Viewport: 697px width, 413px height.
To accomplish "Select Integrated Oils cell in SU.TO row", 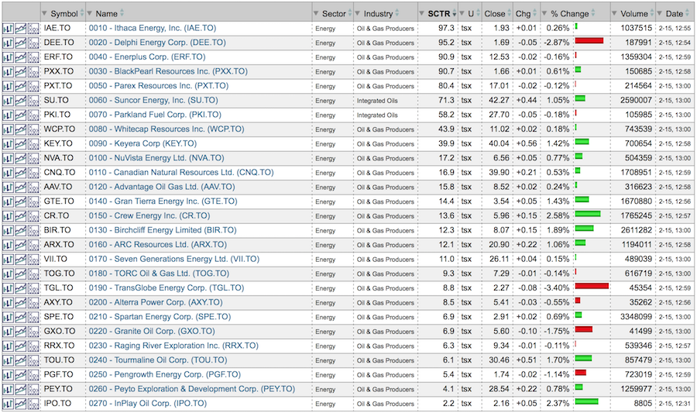I will (x=377, y=101).
